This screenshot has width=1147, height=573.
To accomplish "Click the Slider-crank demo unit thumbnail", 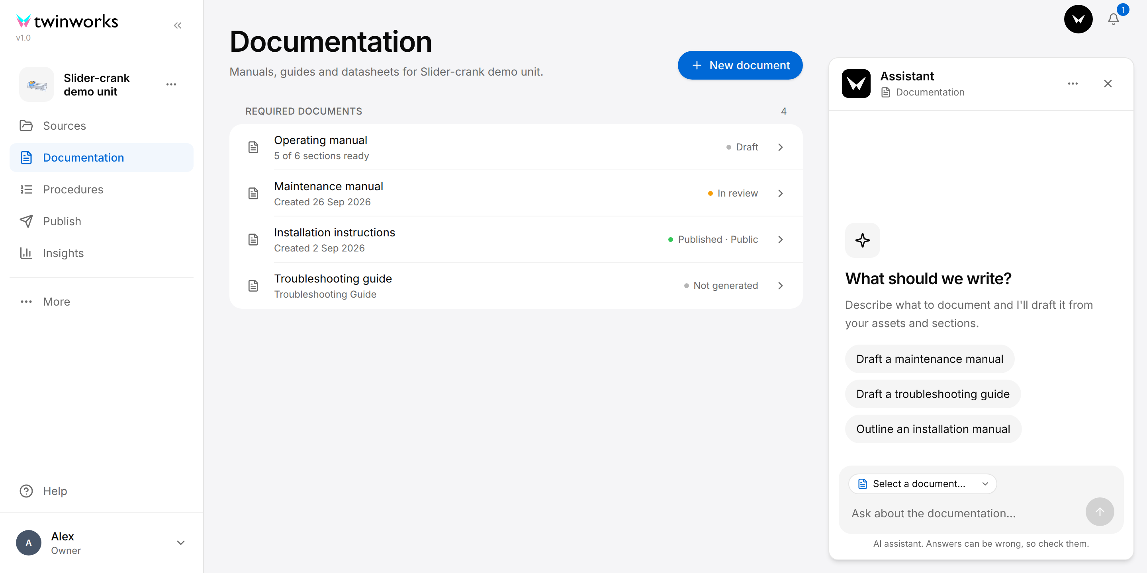I will 37,84.
